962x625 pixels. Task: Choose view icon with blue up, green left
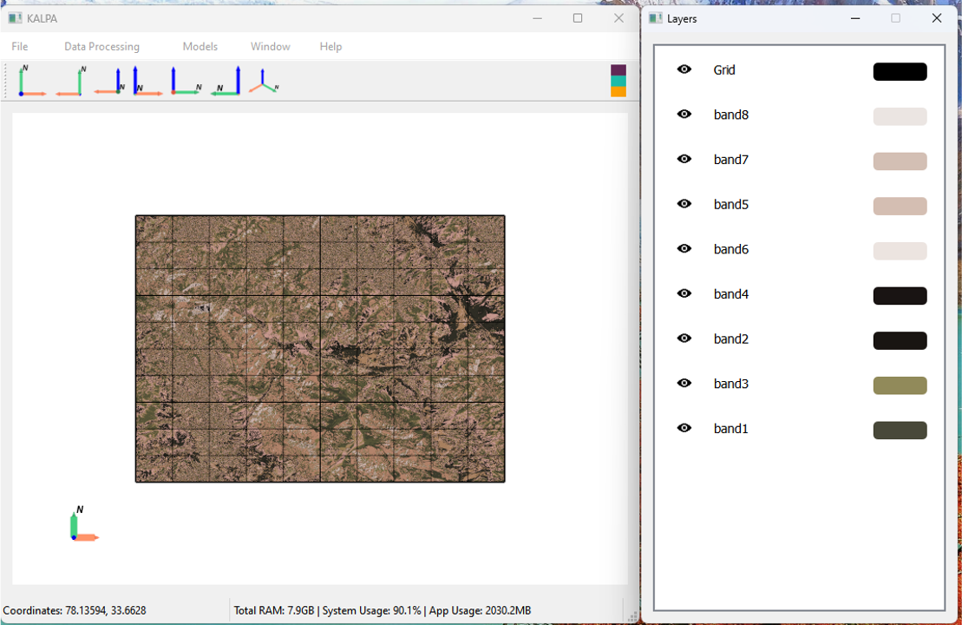point(226,81)
